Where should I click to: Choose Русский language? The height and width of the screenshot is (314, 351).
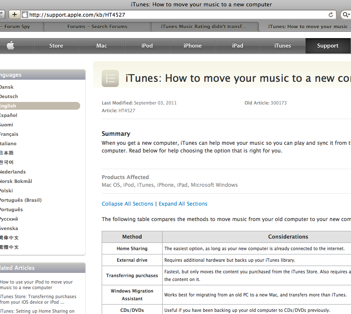(x=9, y=219)
